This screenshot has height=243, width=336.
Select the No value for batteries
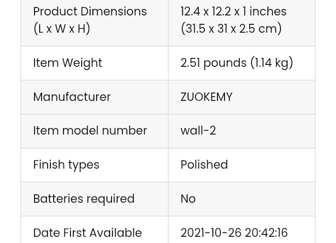[188, 199]
